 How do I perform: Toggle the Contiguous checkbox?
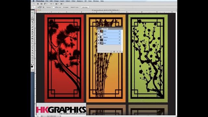click(63, 7)
